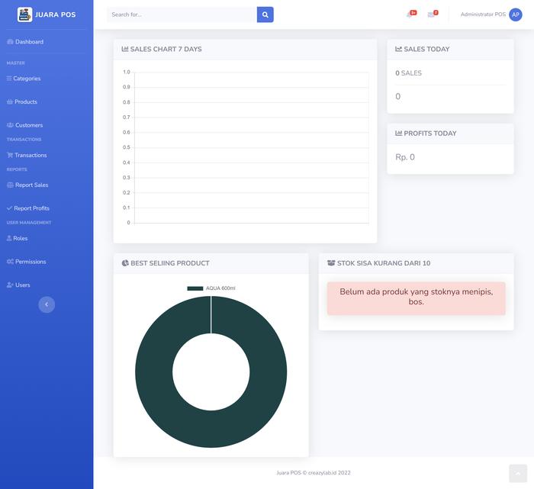Click the Juara POS logo icon
The height and width of the screenshot is (489, 534).
click(x=24, y=14)
